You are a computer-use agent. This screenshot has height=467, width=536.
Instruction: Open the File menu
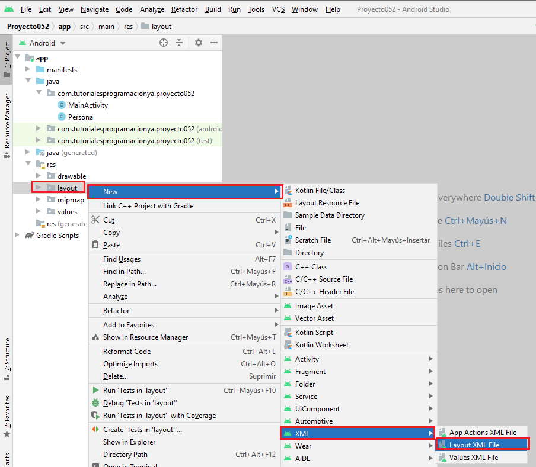[26, 9]
